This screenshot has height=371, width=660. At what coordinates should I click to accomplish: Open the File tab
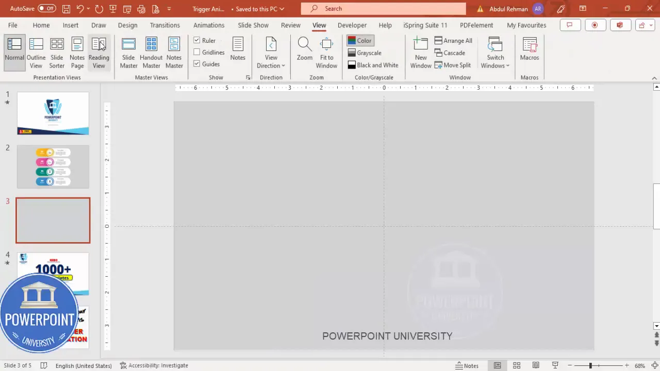click(x=12, y=25)
